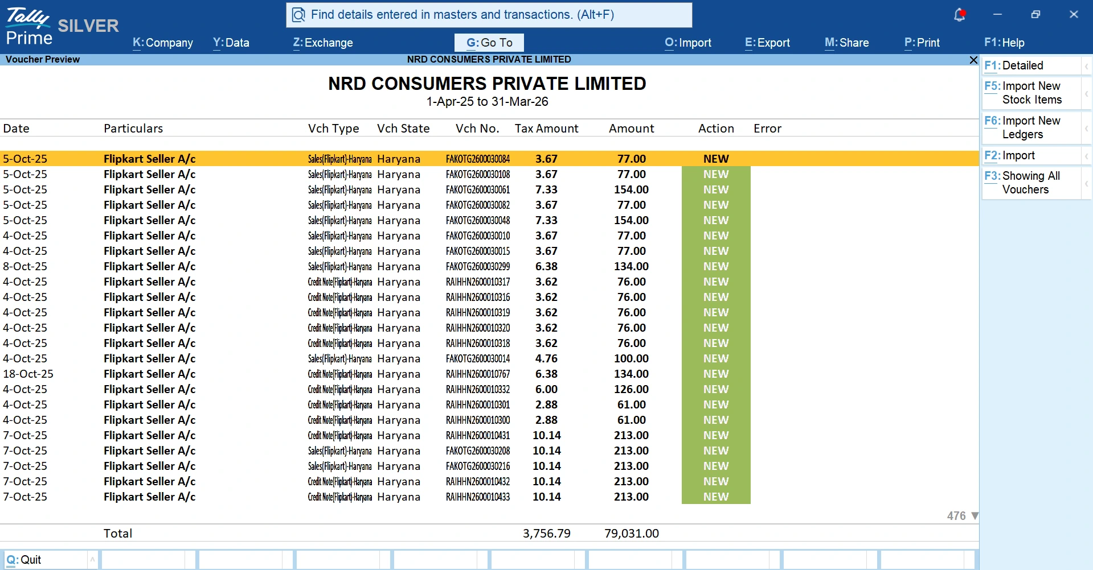Open the G: Go To menu
1093x570 pixels.
488,42
